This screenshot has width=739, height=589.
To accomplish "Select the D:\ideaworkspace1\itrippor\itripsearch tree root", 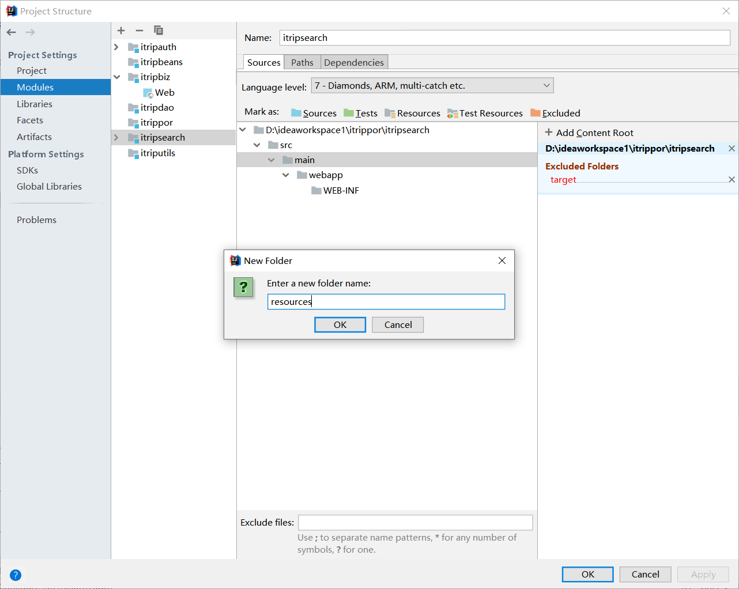I will pos(341,130).
